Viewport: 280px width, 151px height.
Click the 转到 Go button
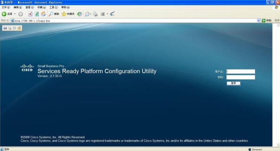click(267, 21)
